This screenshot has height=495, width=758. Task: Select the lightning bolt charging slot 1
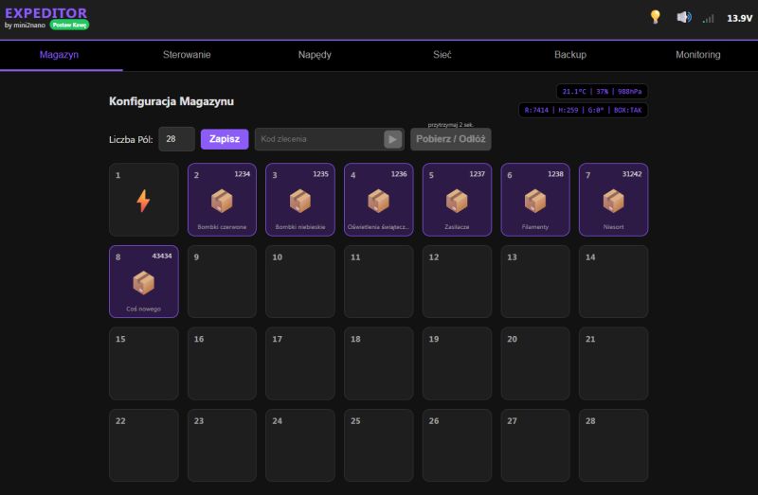point(144,200)
